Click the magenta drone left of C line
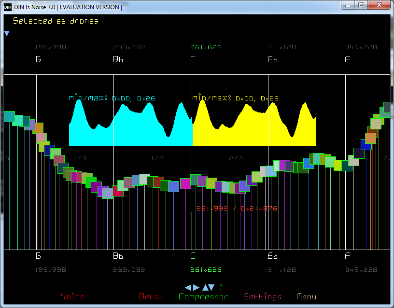Screen dimensions: 394x308 click(185, 183)
